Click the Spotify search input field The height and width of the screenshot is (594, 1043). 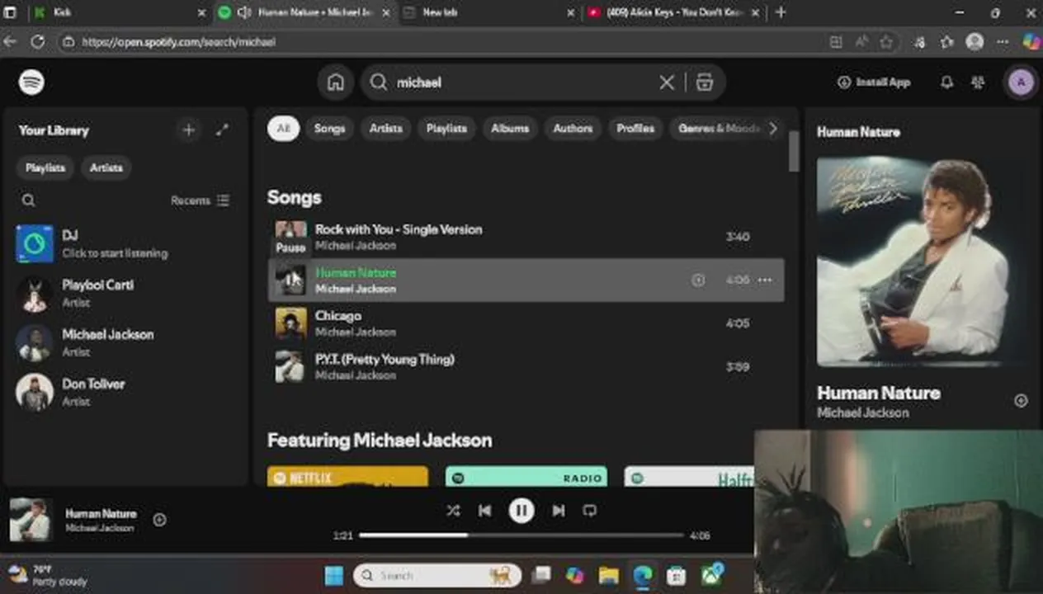click(524, 82)
